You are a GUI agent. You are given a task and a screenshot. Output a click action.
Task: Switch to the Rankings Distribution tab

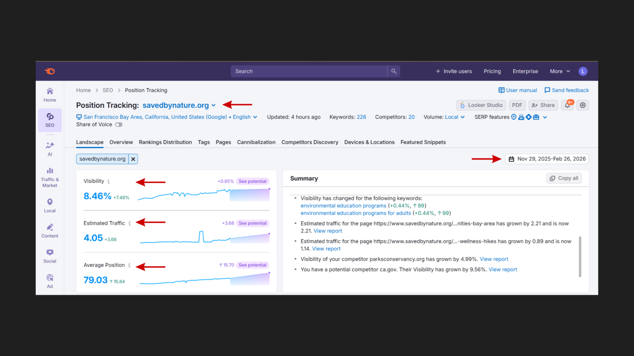pos(165,142)
